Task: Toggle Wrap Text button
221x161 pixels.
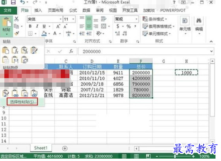Action: (x=103, y=19)
